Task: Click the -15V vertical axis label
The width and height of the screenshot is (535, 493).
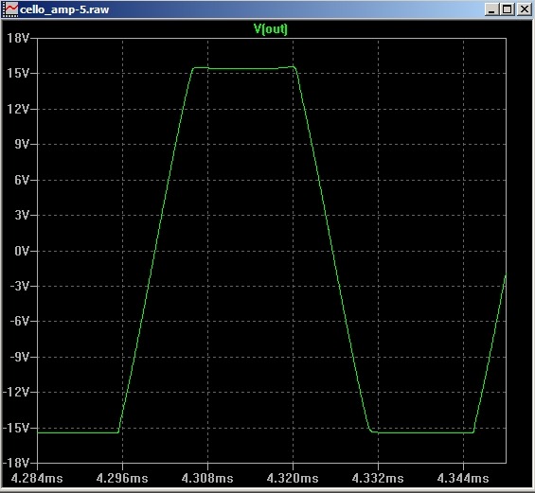Action: (x=16, y=428)
